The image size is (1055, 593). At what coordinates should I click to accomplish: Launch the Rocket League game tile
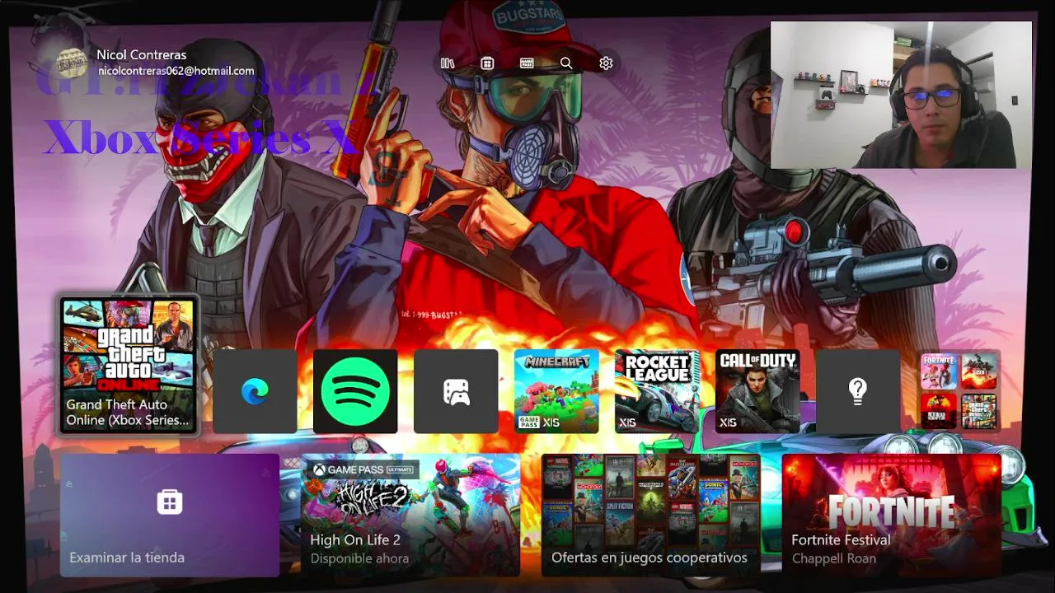657,391
